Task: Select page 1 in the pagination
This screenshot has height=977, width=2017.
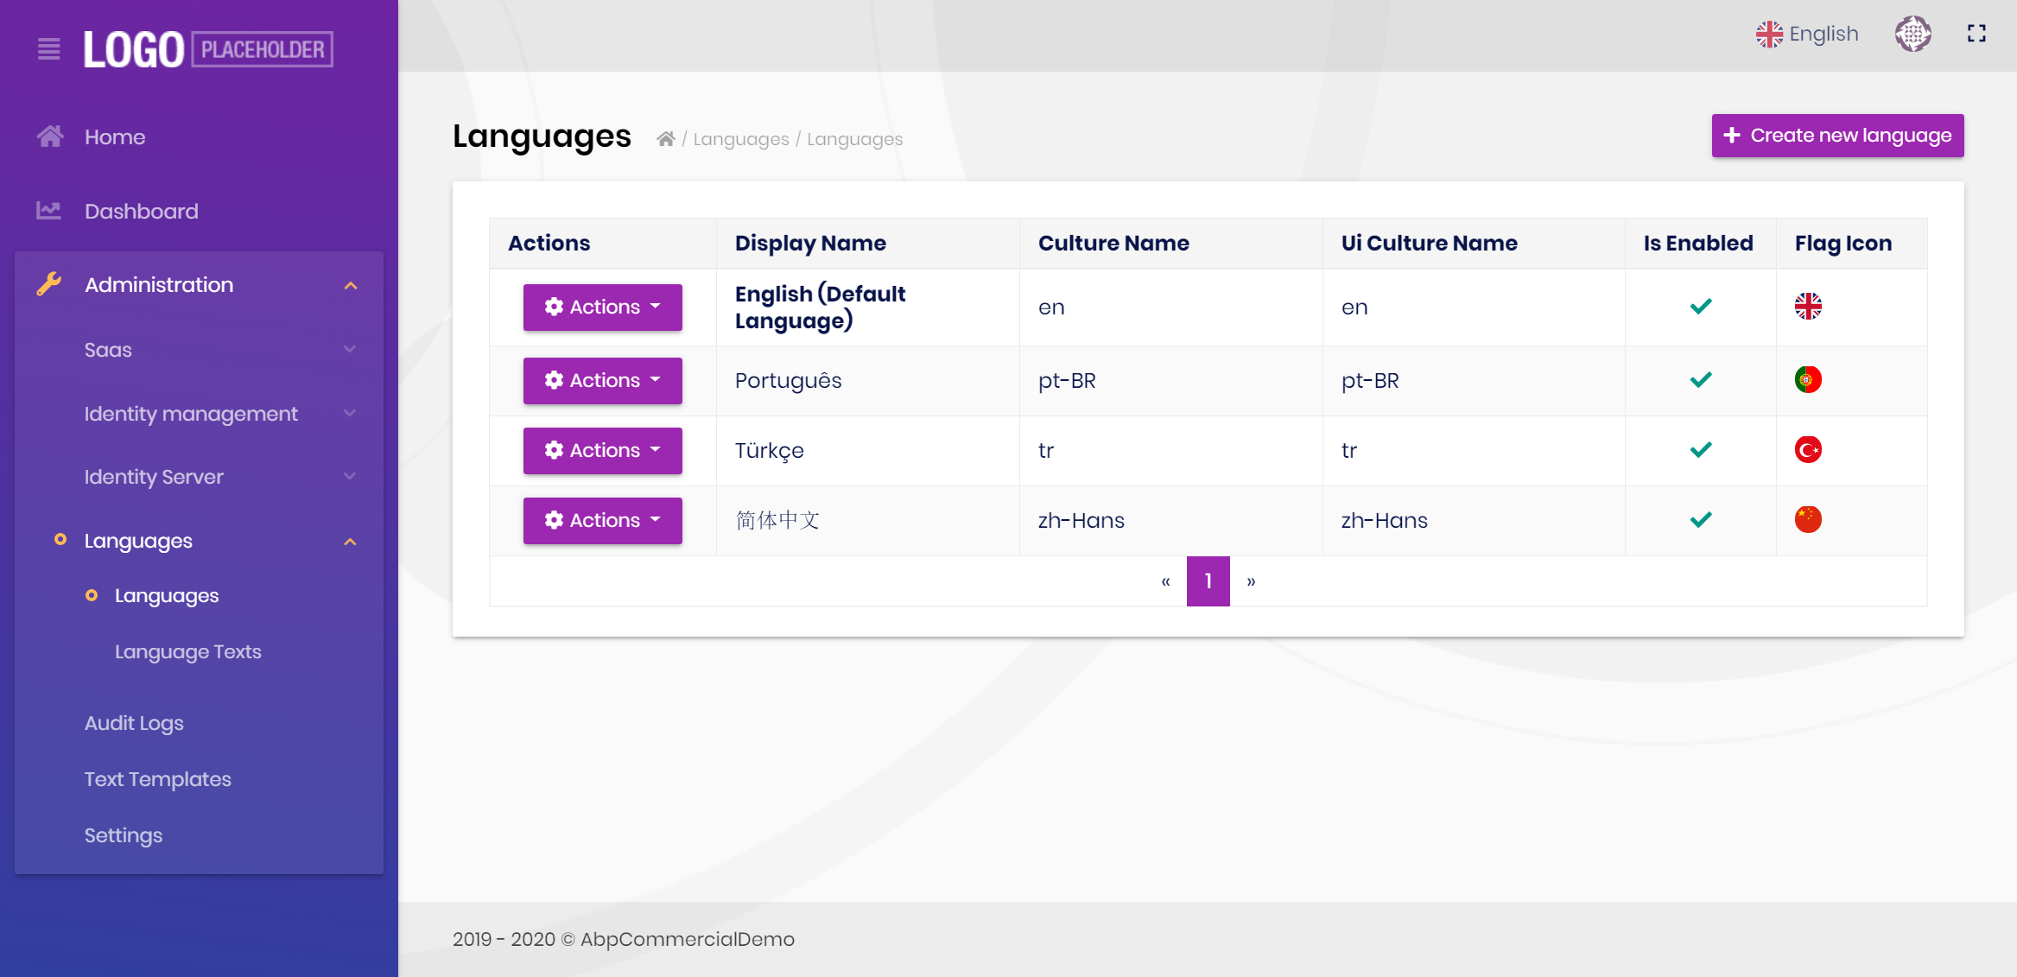Action: pos(1208,580)
